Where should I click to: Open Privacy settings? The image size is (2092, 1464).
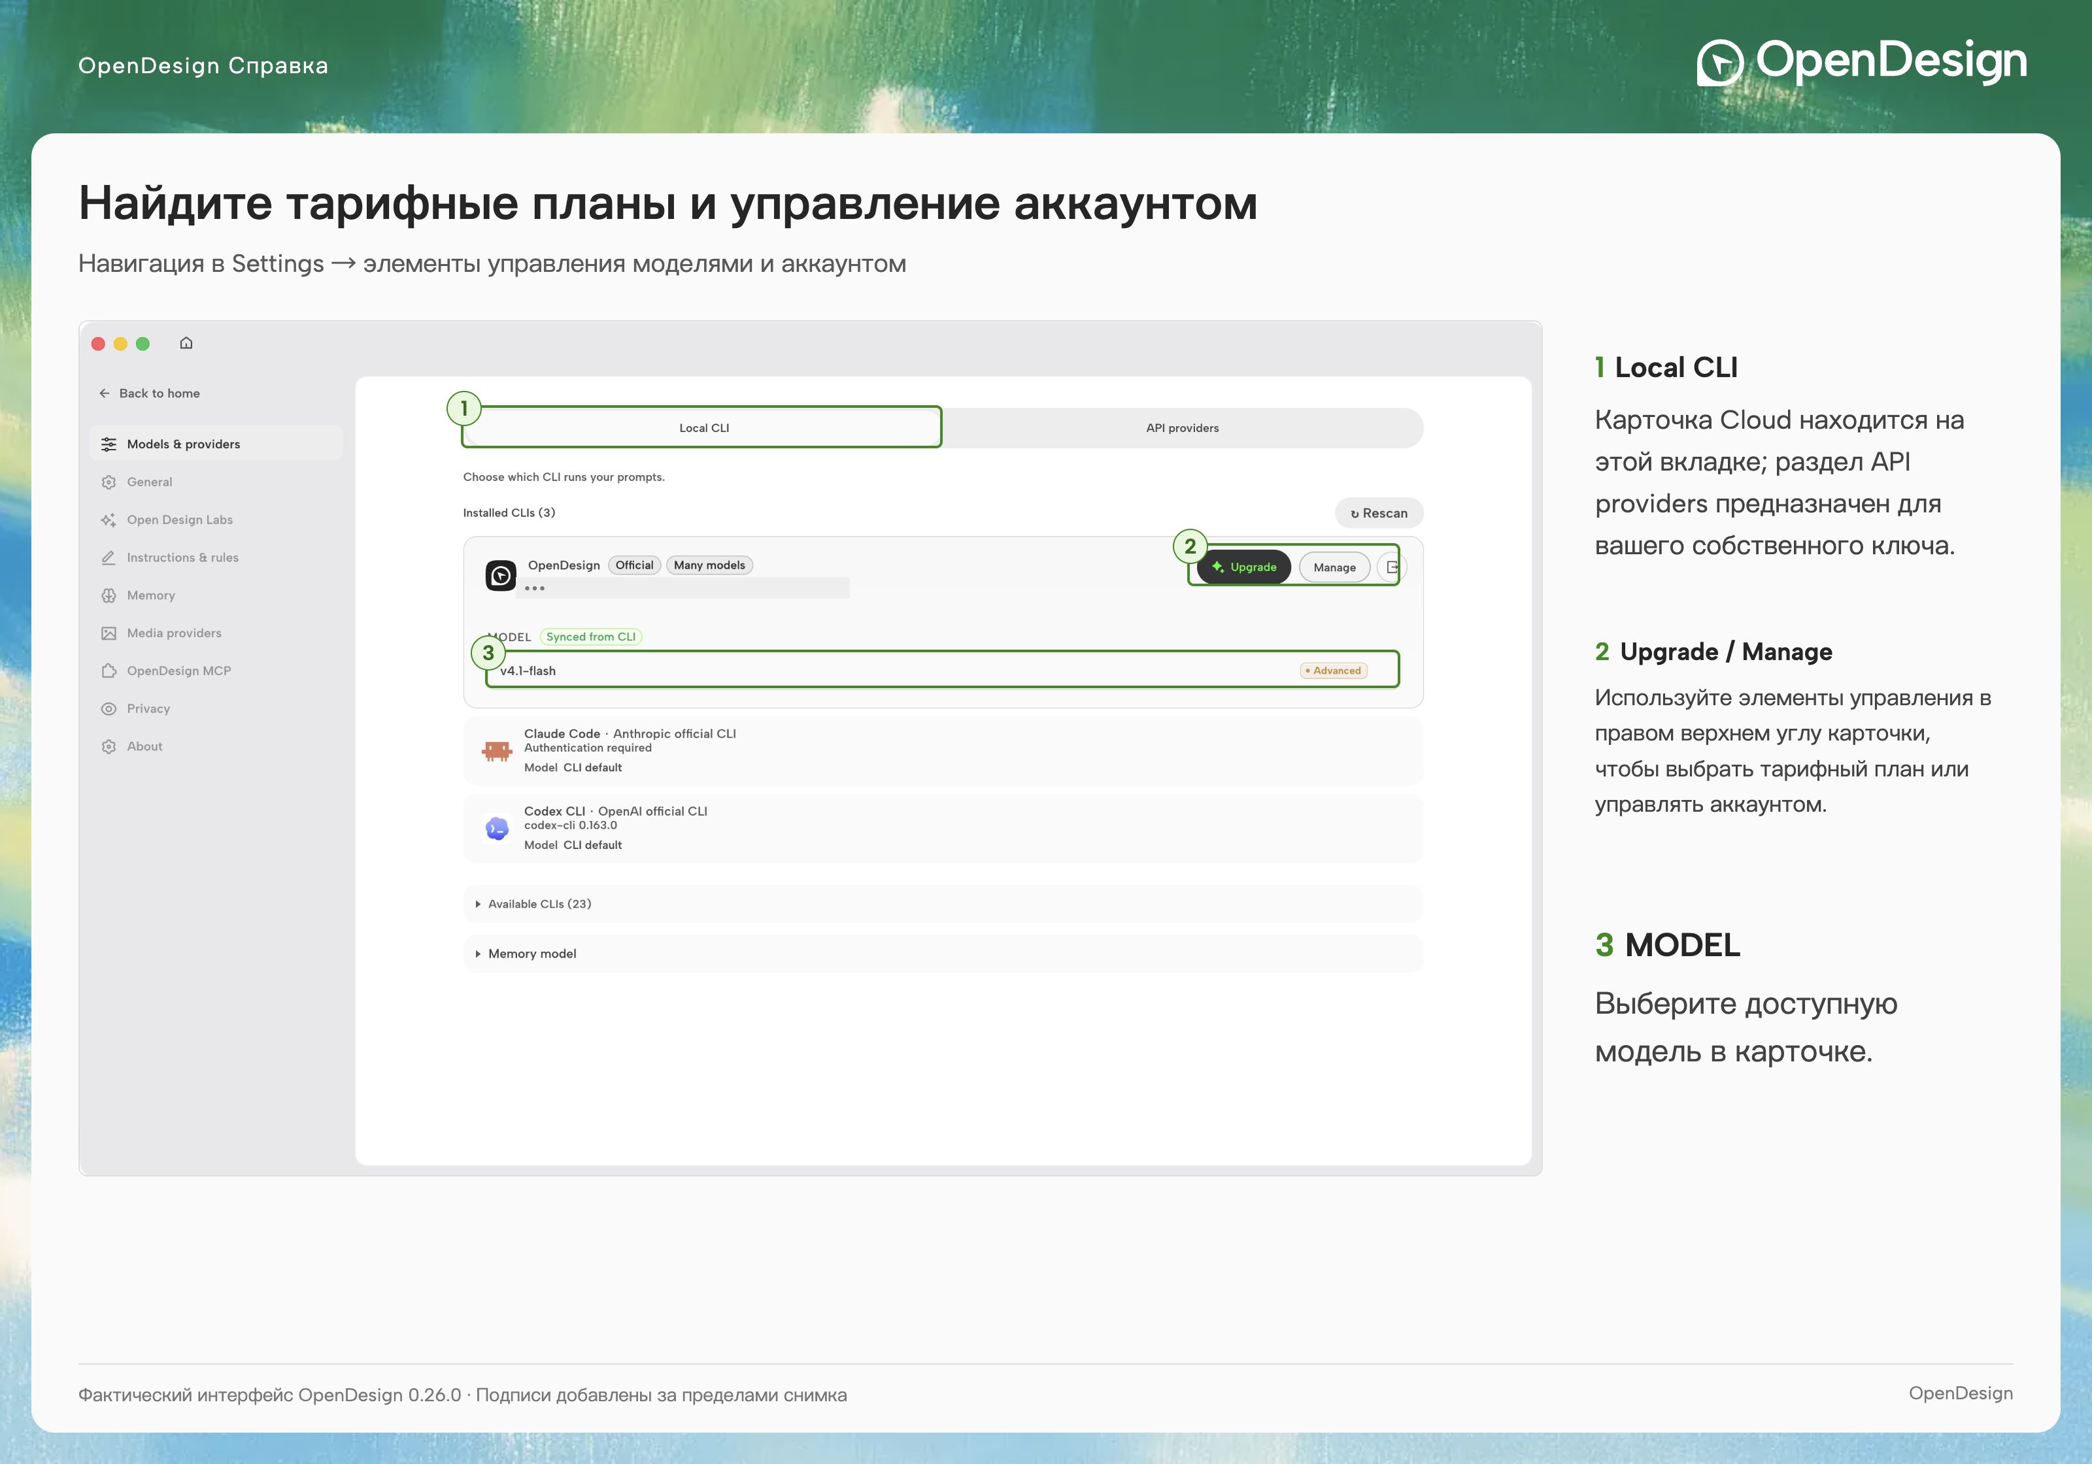tap(217, 708)
